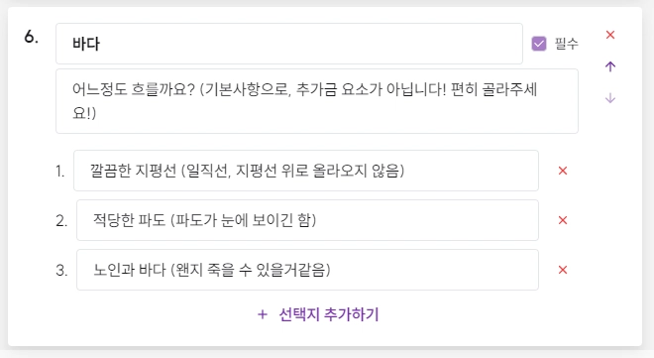Click the option number 1 label
The width and height of the screenshot is (654, 358).
60,172
